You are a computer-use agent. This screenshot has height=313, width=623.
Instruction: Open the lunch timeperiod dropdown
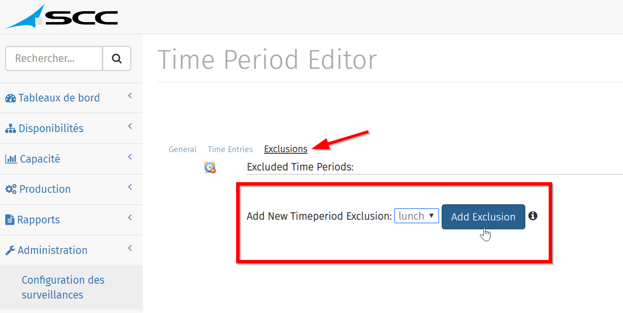point(416,216)
